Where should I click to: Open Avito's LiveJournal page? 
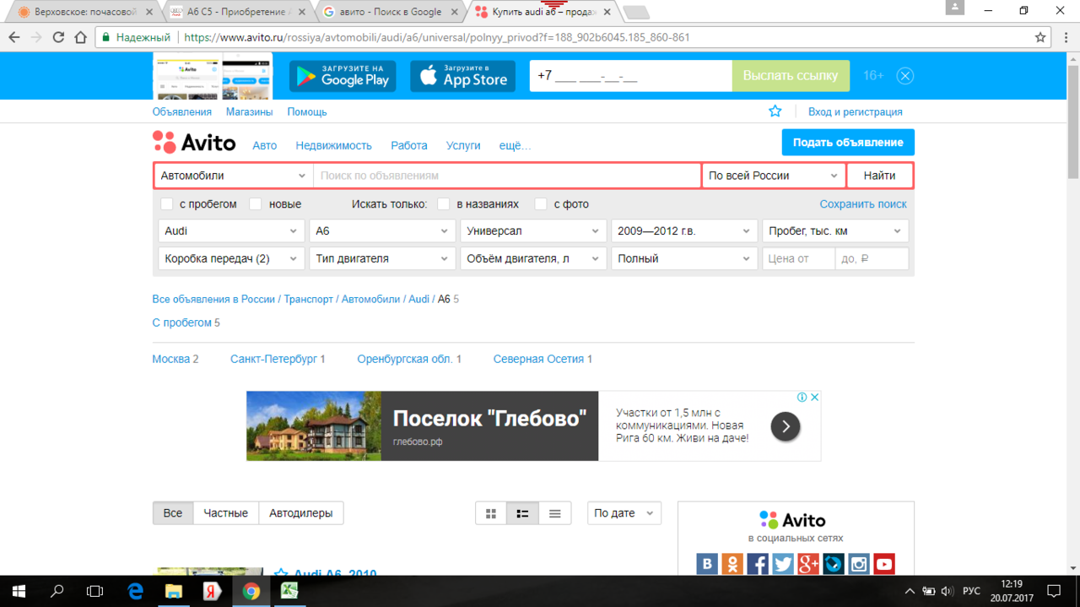[x=834, y=564]
